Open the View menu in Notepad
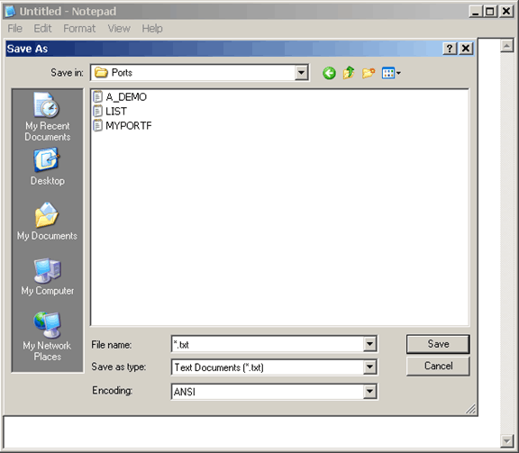Image resolution: width=519 pixels, height=453 pixels. tap(119, 29)
